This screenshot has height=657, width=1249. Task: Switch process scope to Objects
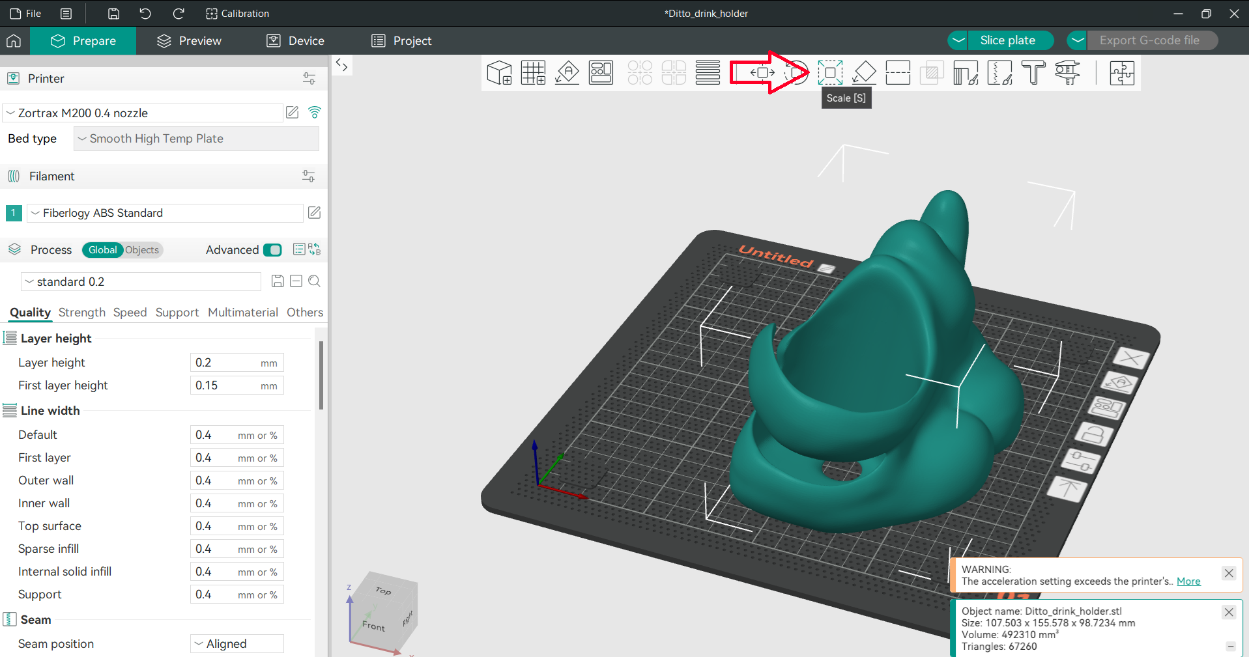[x=142, y=250]
